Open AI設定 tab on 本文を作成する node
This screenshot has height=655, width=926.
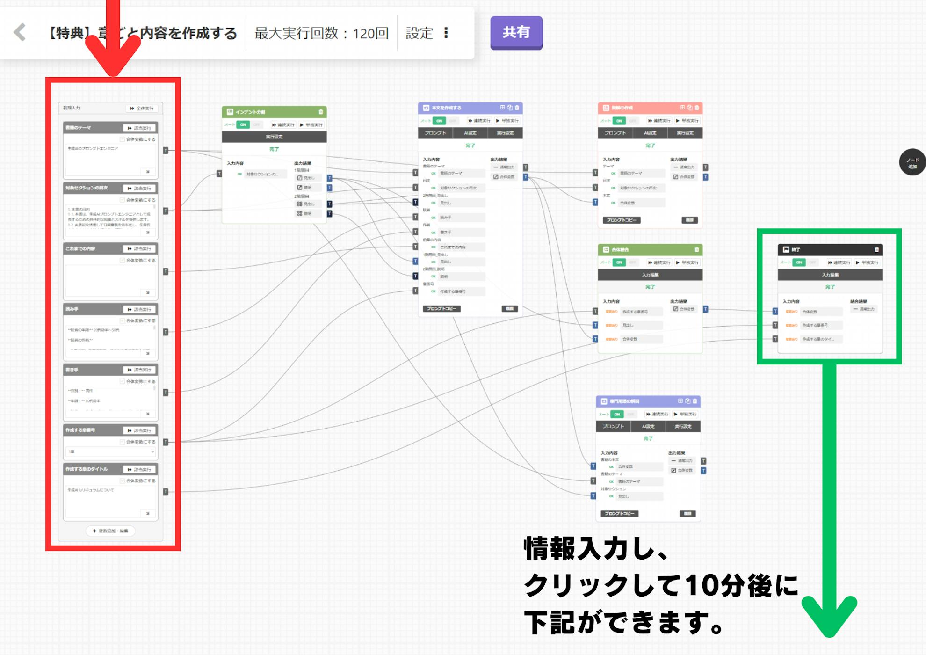tap(470, 133)
